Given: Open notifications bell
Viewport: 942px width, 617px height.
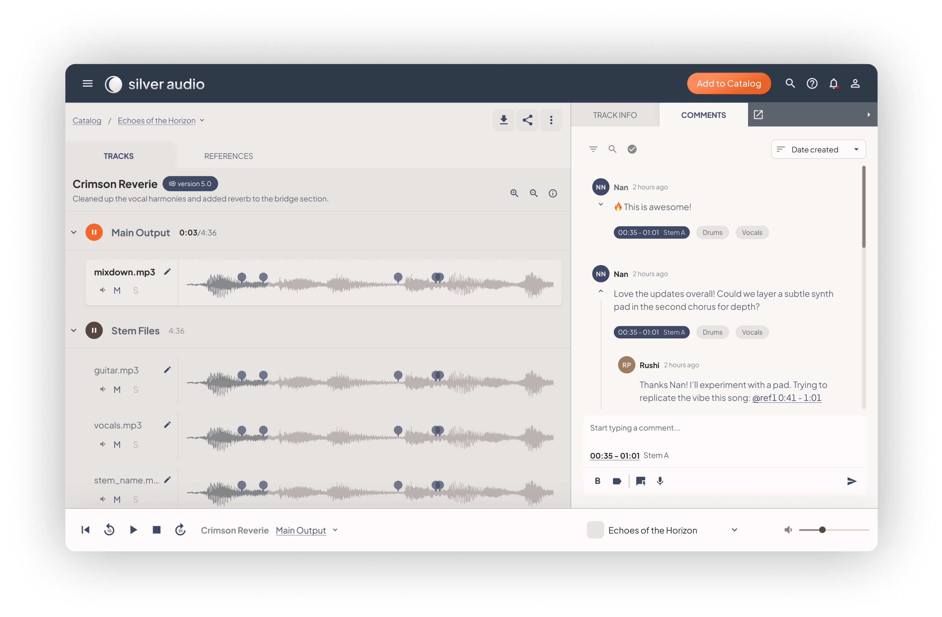Looking at the screenshot, I should pyautogui.click(x=834, y=84).
